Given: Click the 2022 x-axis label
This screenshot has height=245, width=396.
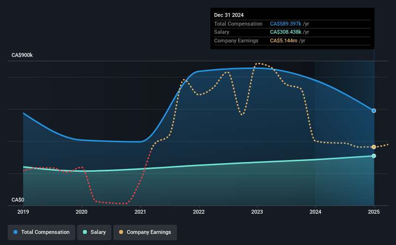Looking at the screenshot, I should click(199, 212).
